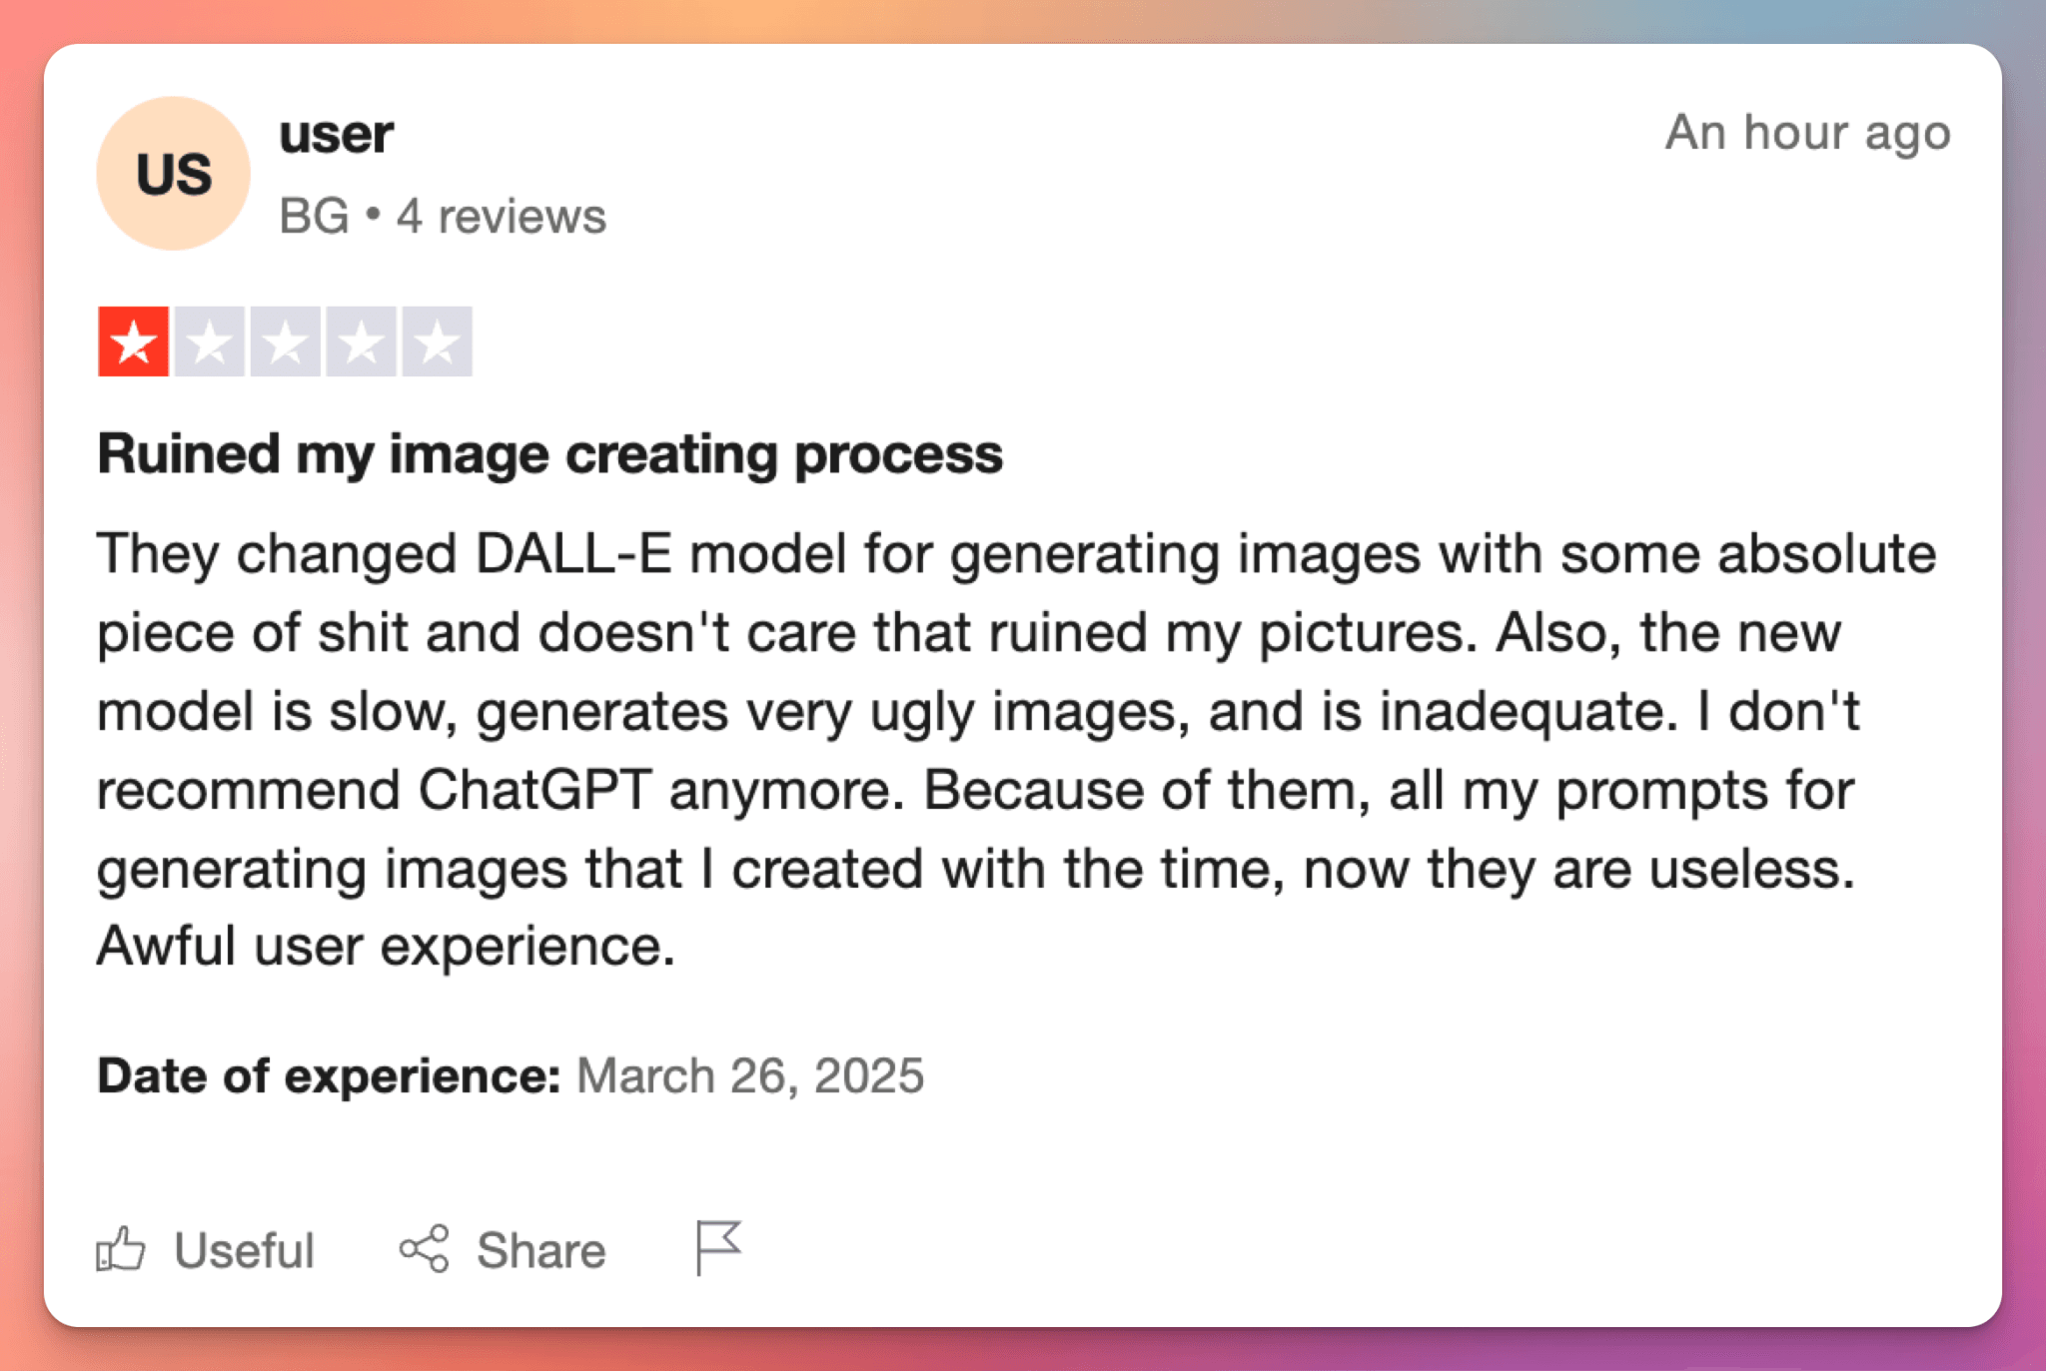This screenshot has width=2046, height=1371.
Task: Click the "4 reviews" count
Action: pyautogui.click(x=502, y=217)
